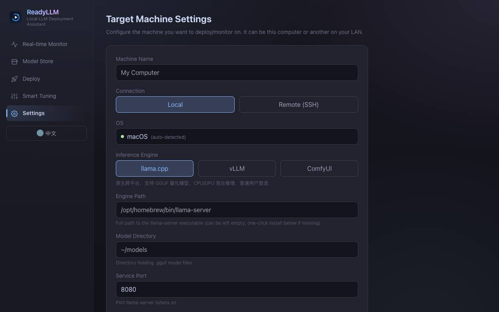Click the Engine Path input
499x312 pixels.
[x=237, y=210]
